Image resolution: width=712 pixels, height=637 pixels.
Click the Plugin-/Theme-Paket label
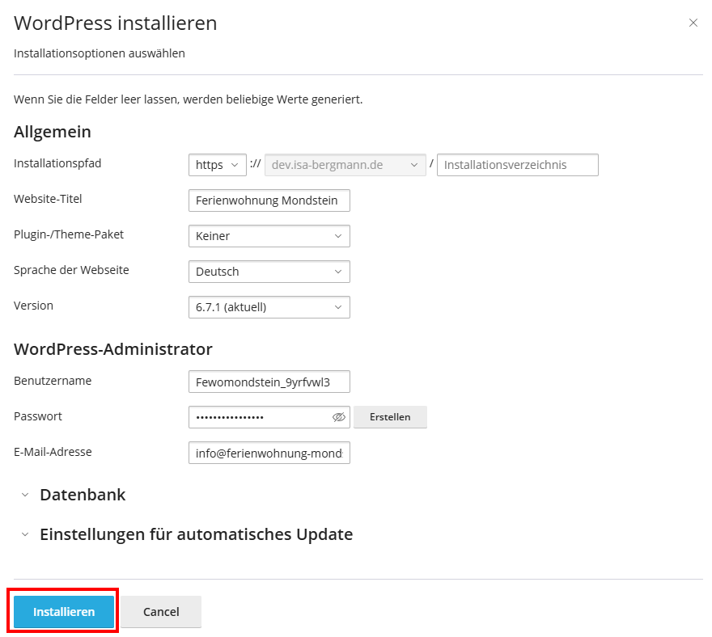(69, 234)
